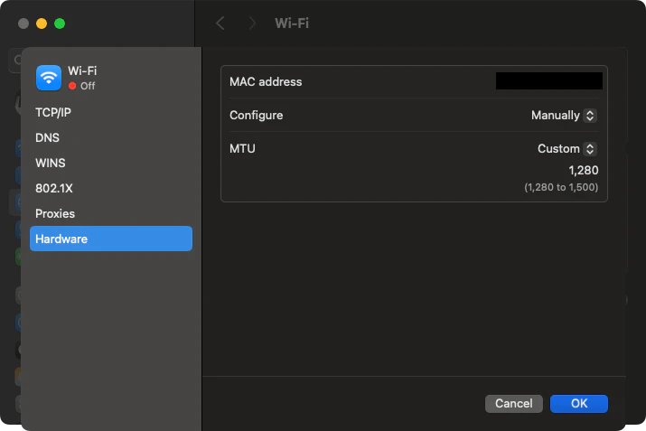Click the blue Wi-Fi icon in sidebar
The height and width of the screenshot is (431, 646).
coord(49,78)
